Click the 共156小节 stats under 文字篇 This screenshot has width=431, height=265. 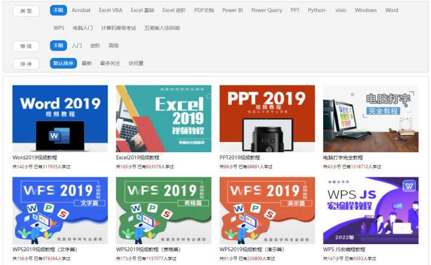(x=41, y=258)
